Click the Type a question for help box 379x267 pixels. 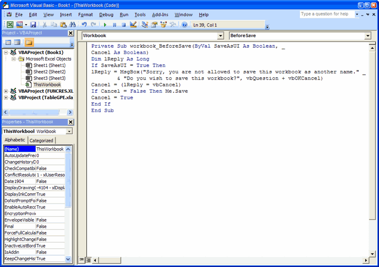point(326,14)
